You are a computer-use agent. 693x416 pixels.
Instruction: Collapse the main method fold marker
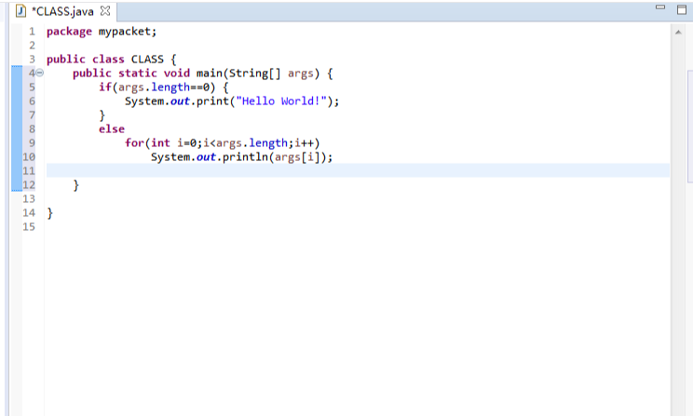coord(40,73)
